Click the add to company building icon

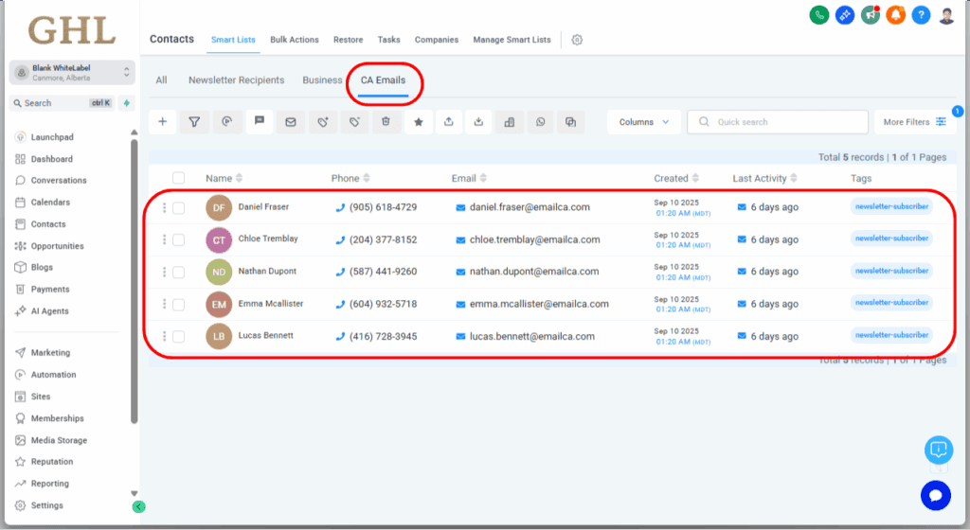(x=509, y=122)
